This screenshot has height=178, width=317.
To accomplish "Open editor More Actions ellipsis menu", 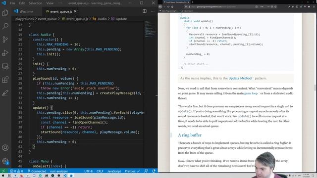I will click(153, 11).
